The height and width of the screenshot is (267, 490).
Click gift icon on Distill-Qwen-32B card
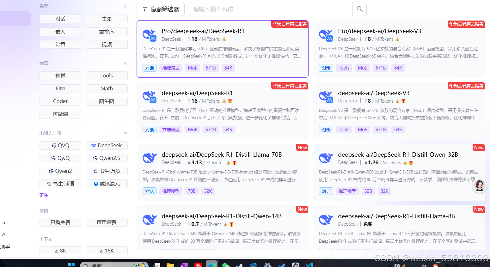tap(411, 163)
